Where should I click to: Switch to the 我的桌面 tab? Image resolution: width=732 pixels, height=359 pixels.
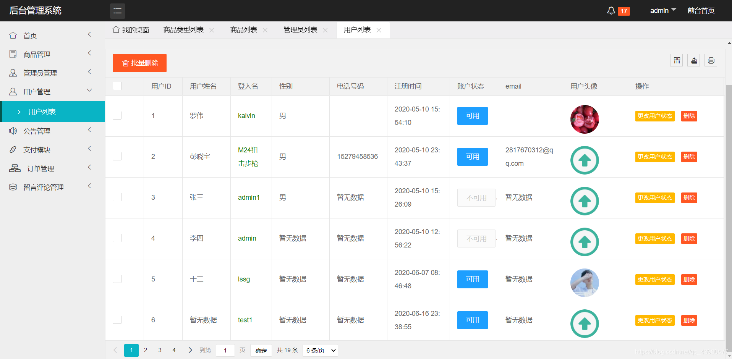(131, 30)
